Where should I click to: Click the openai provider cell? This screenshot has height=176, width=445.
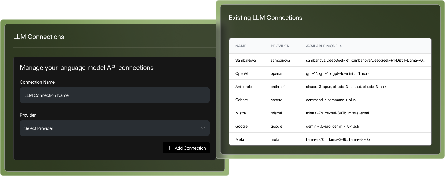276,73
